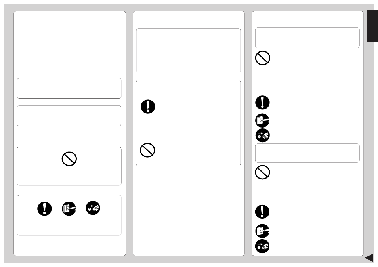
Task: Click the lower prohibition symbol in the right panel
Action: [x=263, y=172]
